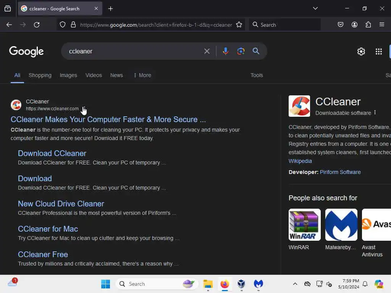The height and width of the screenshot is (293, 391).
Task: Select Malwarebytes related search thumbnail
Action: (341, 225)
